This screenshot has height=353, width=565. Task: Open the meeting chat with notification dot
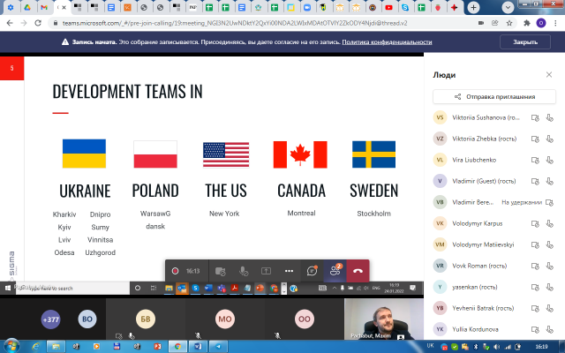(312, 271)
